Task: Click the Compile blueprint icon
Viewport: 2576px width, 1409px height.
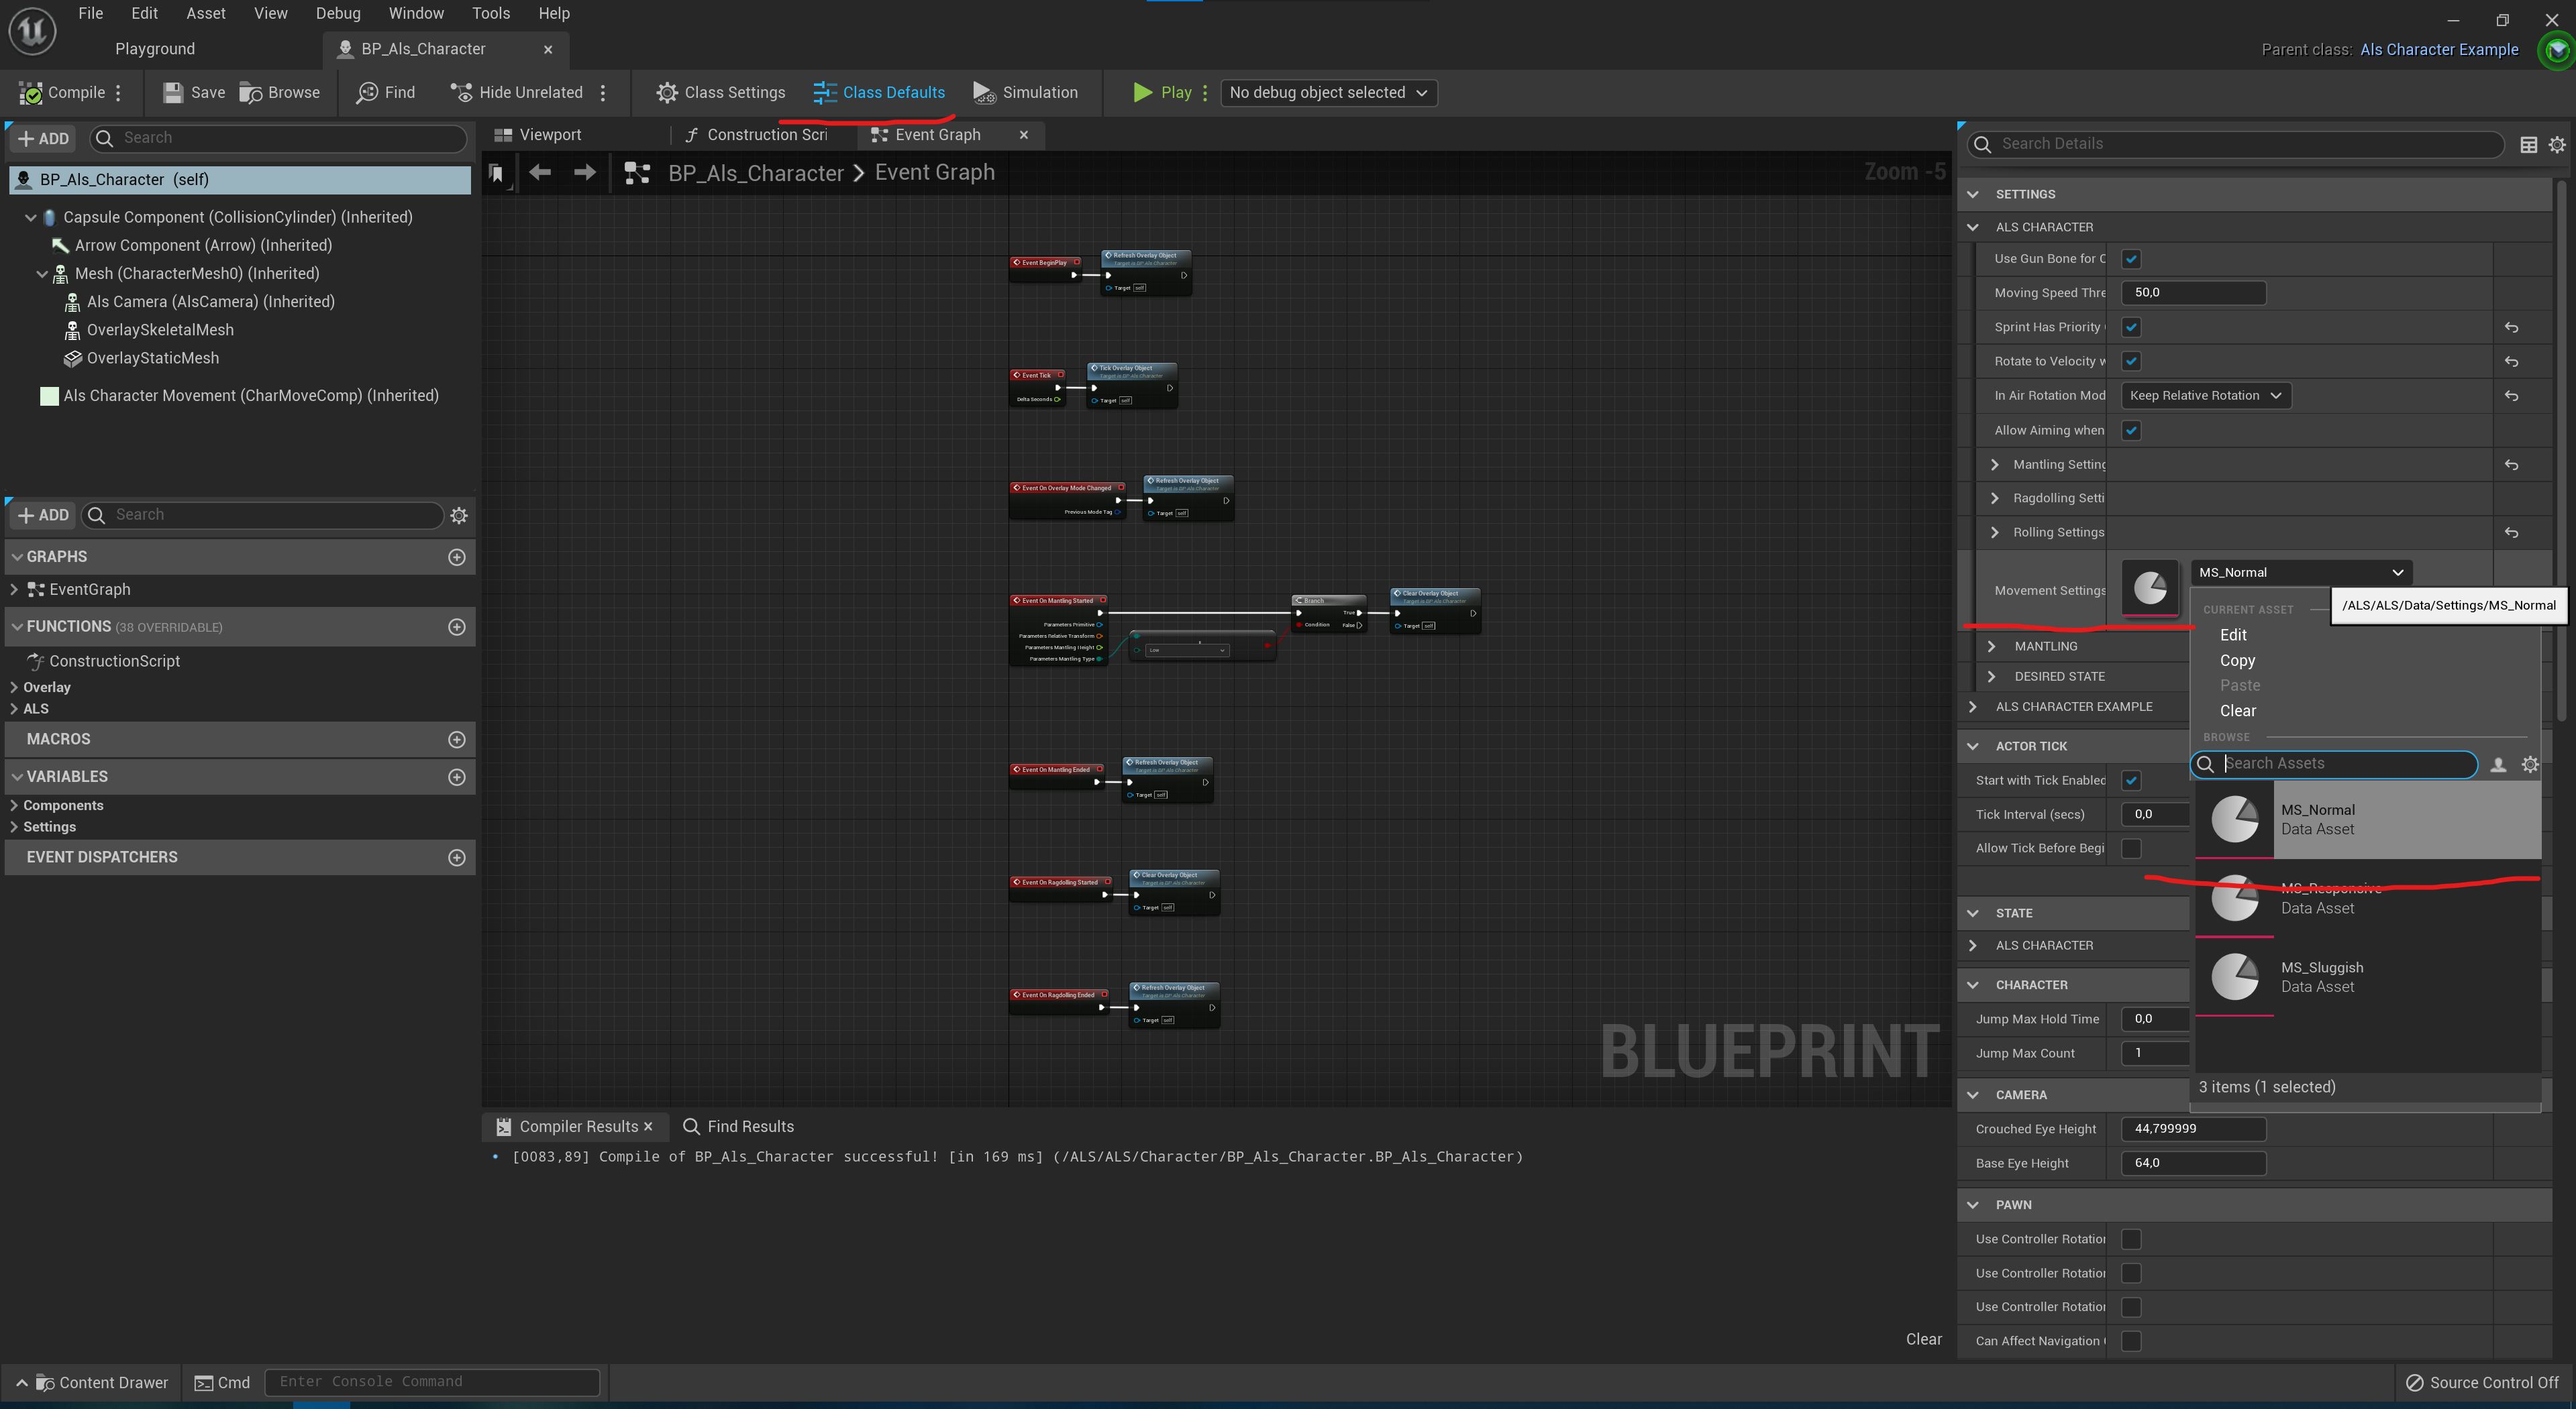Action: click(x=31, y=93)
